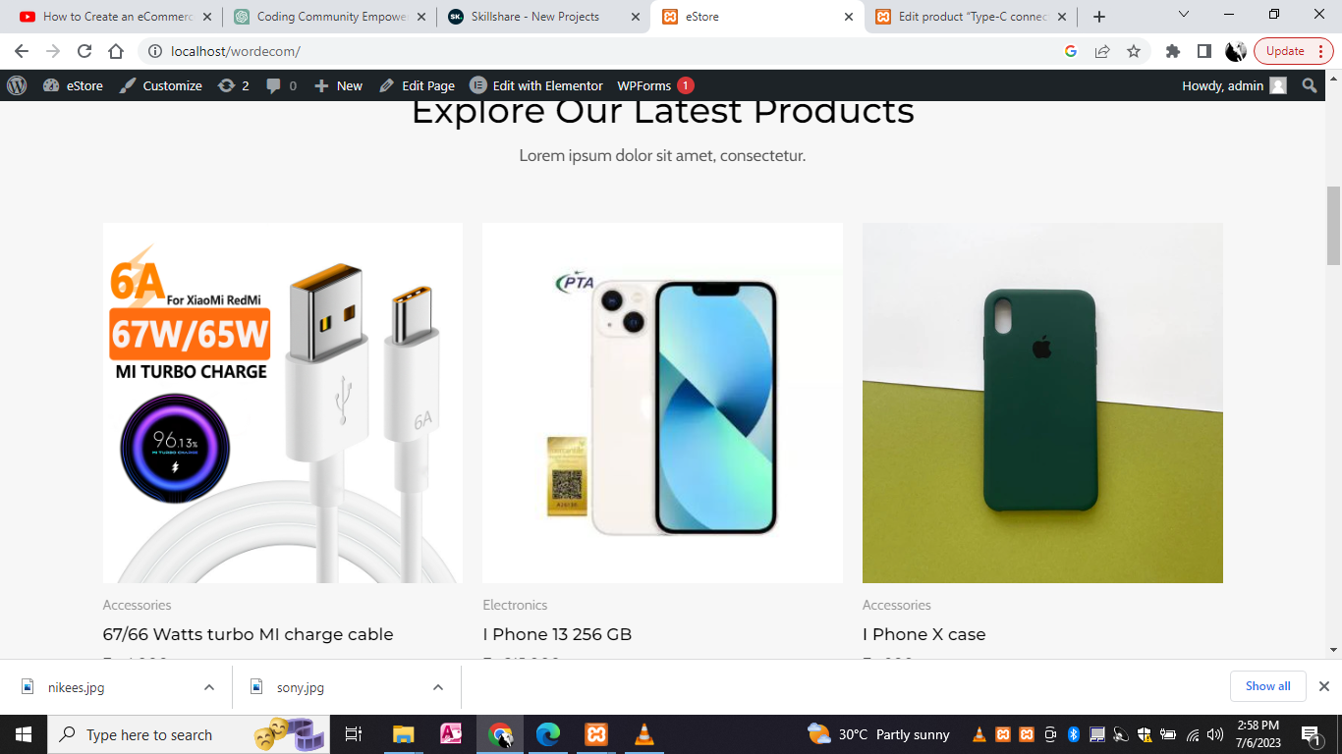Open comments in the admin bar

(x=281, y=85)
